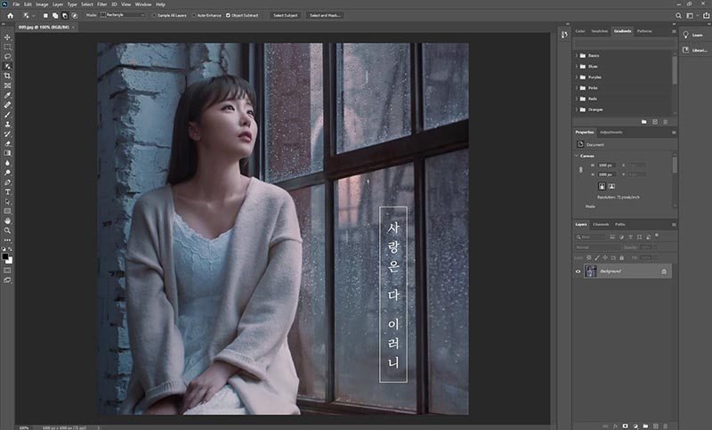The height and width of the screenshot is (430, 712).
Task: Select the Path Selection tool
Action: click(7, 201)
